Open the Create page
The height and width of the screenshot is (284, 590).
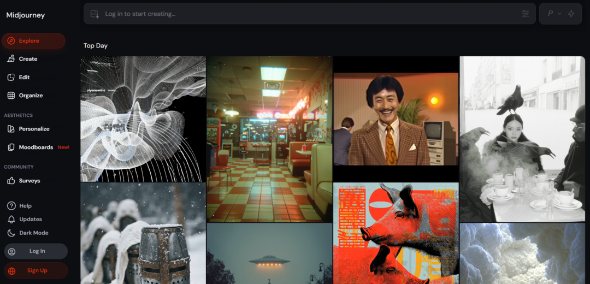tap(28, 59)
